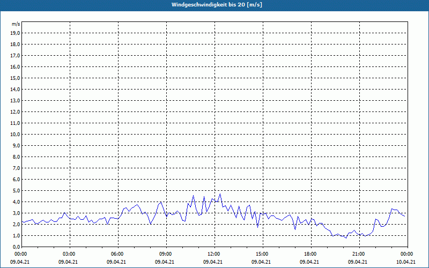
Task: Click the 10.04.21 date label
Action: pos(406,262)
